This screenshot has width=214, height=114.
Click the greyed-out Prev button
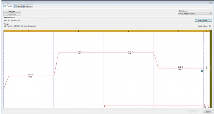coord(193,112)
